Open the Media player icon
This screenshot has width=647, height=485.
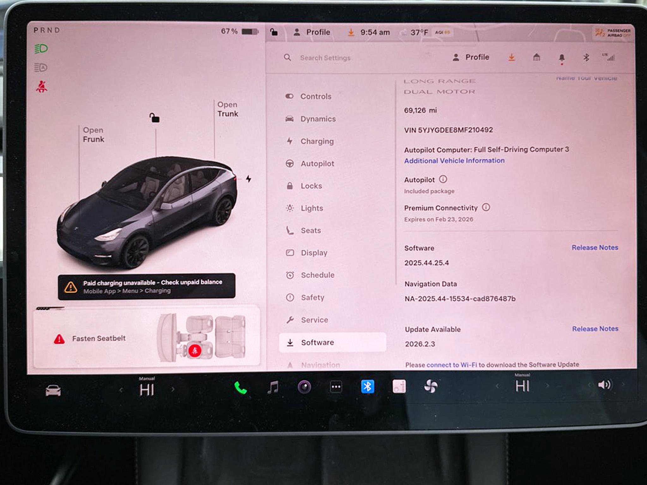point(273,386)
